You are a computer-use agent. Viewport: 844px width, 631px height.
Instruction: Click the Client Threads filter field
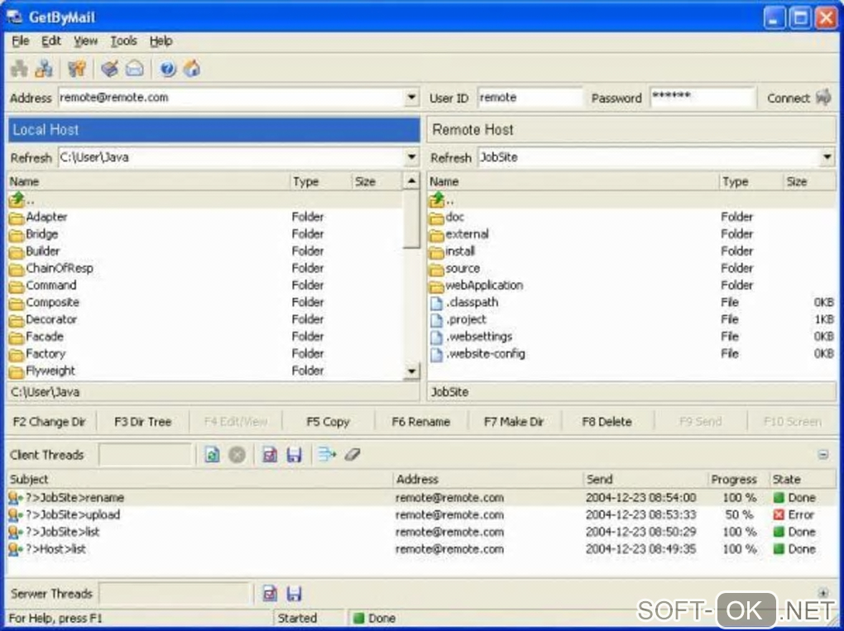[x=146, y=455]
